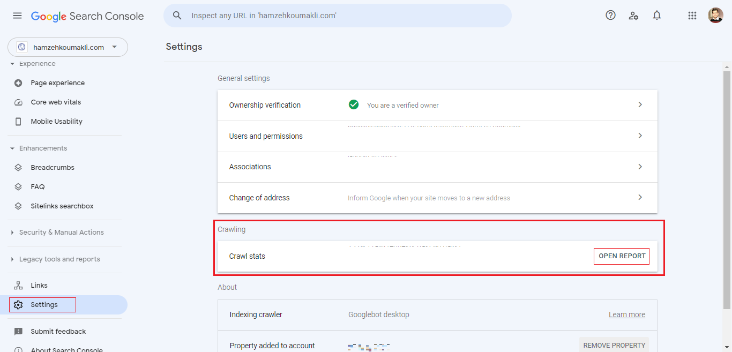Open the hamburger main menu
The width and height of the screenshot is (732, 352).
click(17, 16)
